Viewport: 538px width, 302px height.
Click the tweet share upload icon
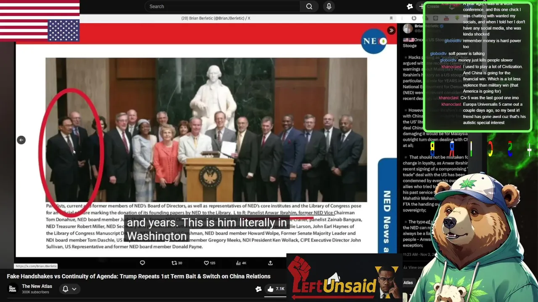pyautogui.click(x=270, y=263)
